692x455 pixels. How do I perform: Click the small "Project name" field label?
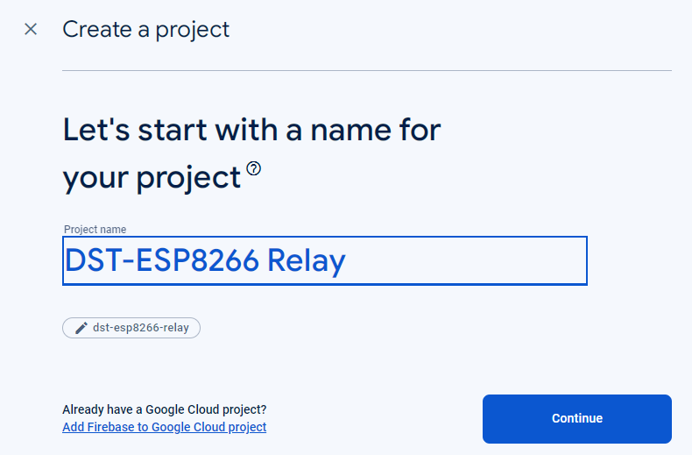[95, 230]
